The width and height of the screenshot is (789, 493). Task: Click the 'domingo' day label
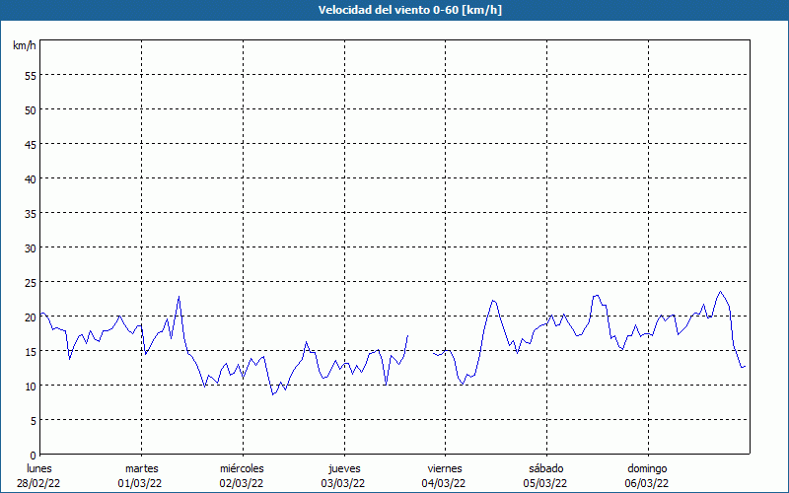click(647, 468)
